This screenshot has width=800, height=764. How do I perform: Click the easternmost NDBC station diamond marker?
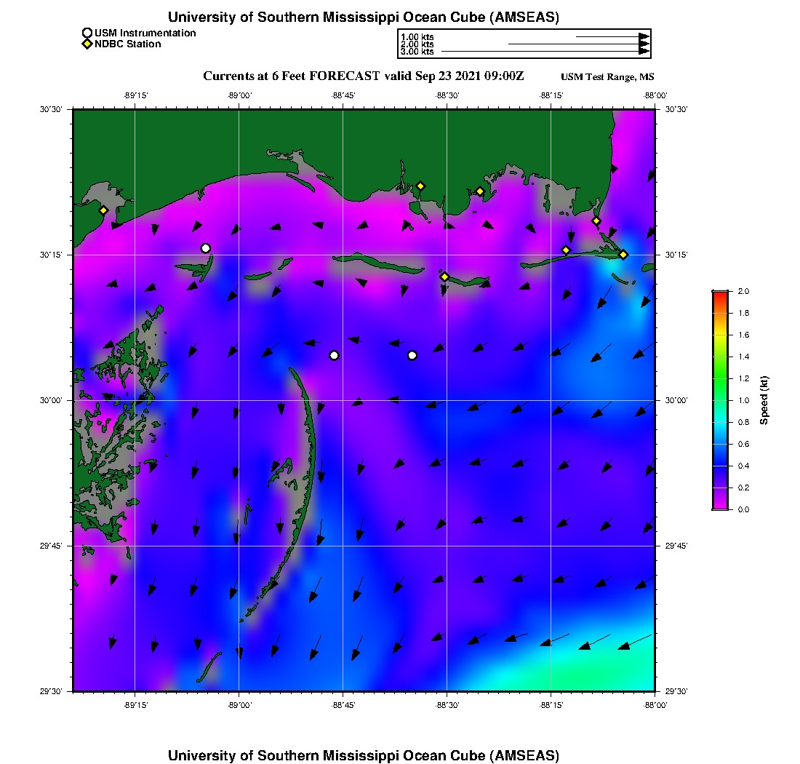623,254
